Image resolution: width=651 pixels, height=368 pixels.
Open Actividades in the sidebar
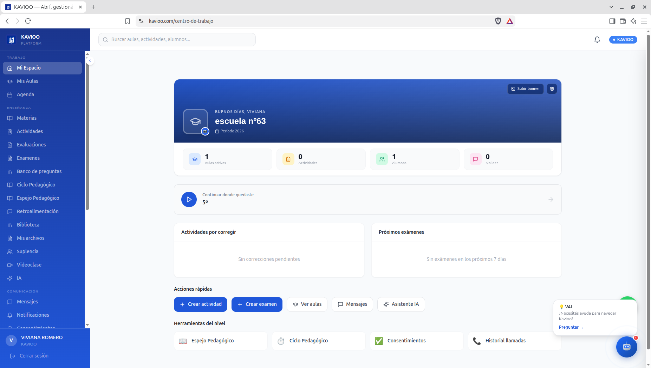42,131
